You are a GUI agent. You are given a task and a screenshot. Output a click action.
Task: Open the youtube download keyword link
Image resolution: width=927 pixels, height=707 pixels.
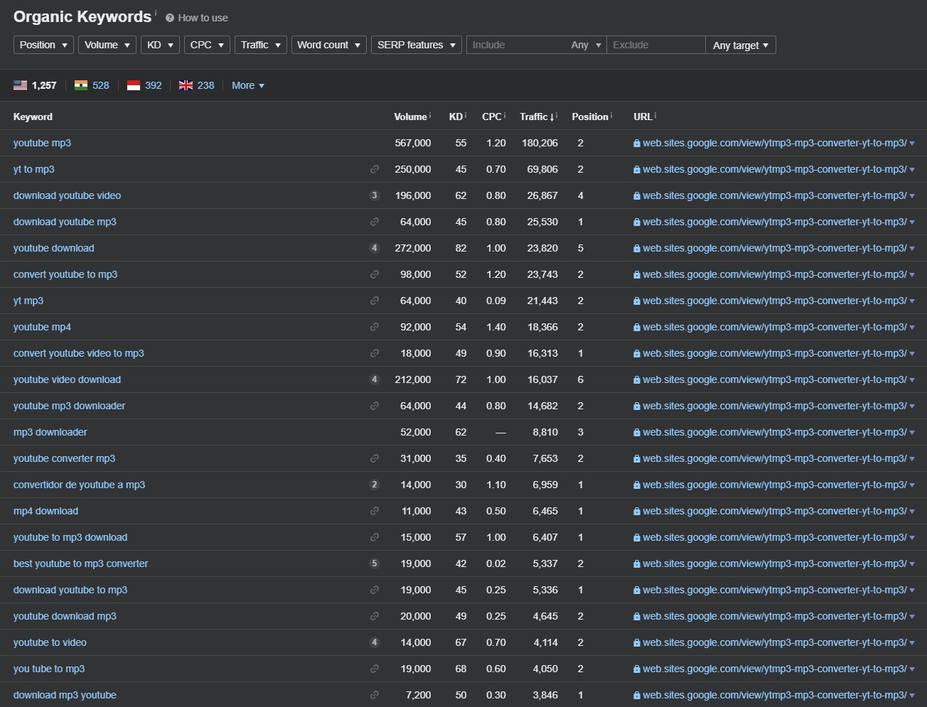[x=53, y=248]
